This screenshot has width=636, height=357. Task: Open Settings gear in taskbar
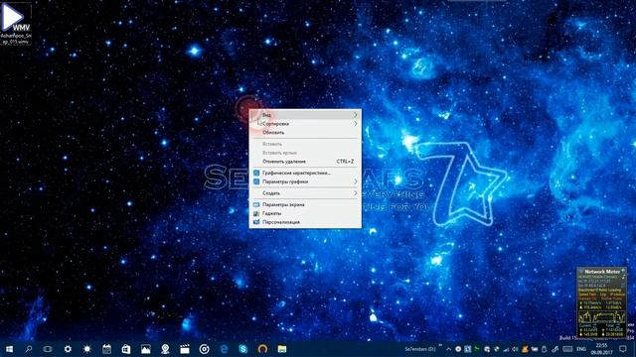pyautogui.click(x=68, y=349)
